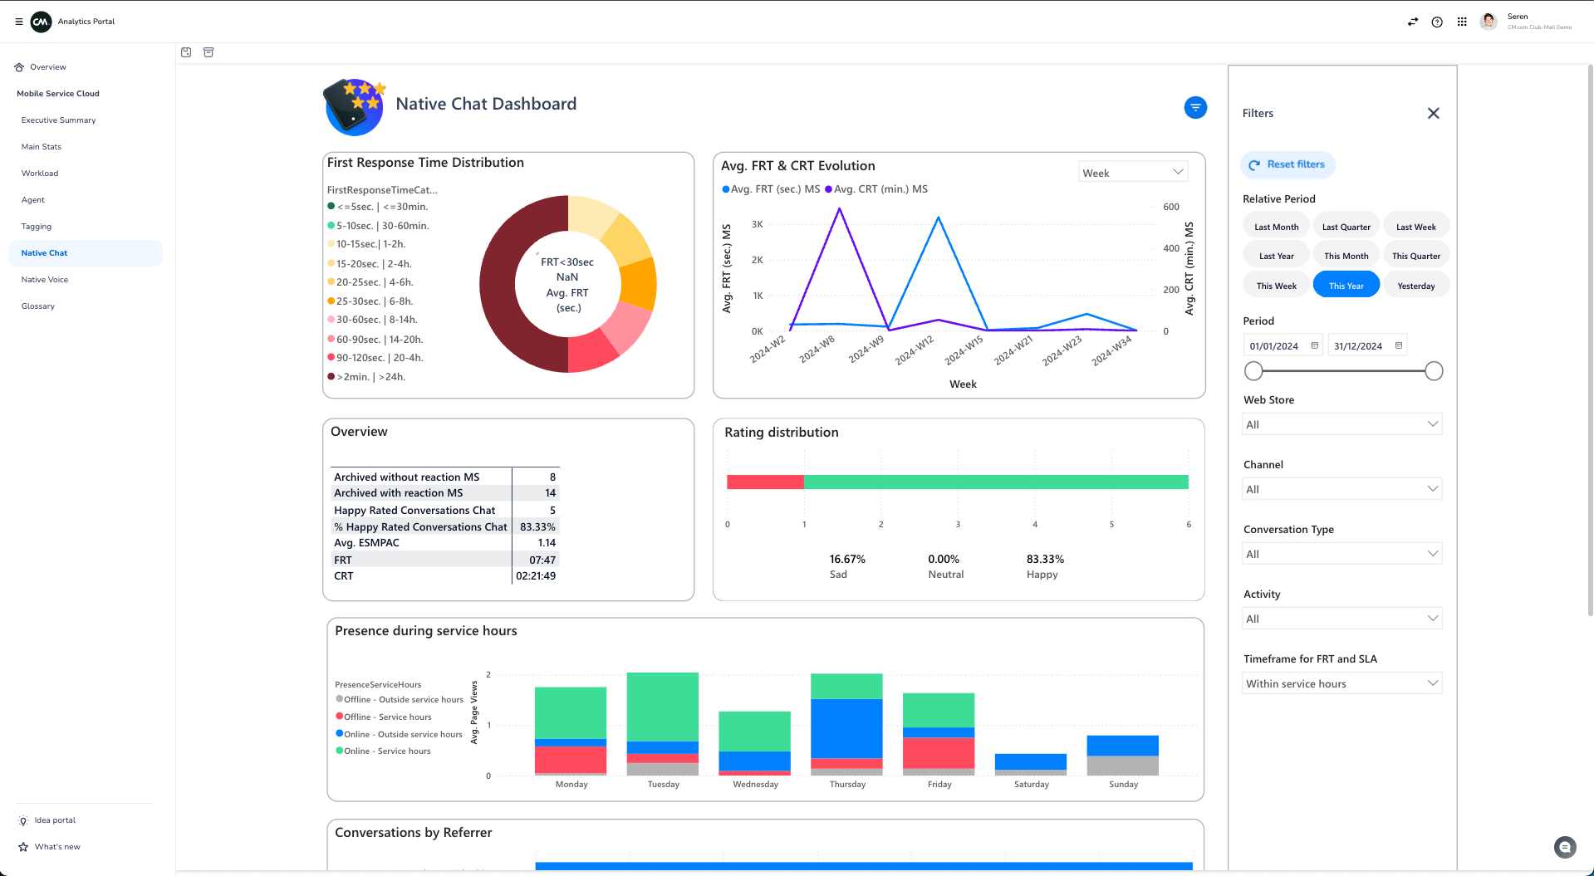
Task: Click the left Period slider handle
Action: [x=1253, y=371]
